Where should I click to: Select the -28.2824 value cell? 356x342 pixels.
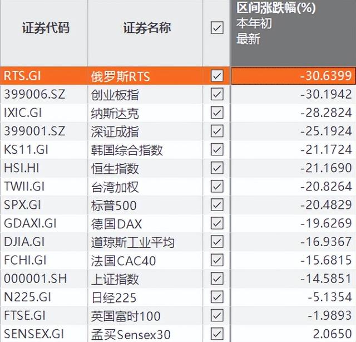(x=293, y=113)
